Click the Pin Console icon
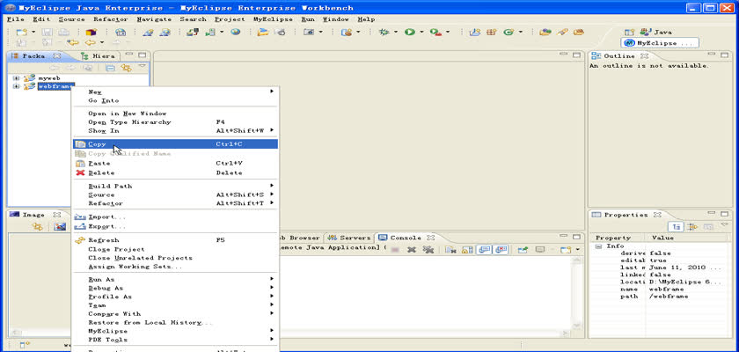Viewport: 739px width, 352px height. 523,250
